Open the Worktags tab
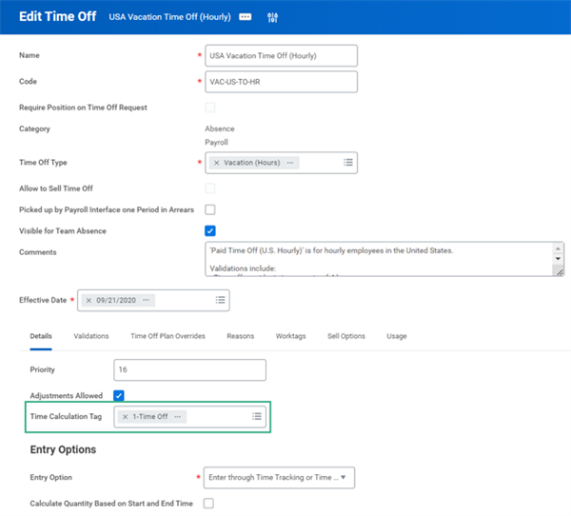Image resolution: width=571 pixels, height=516 pixels. point(290,336)
